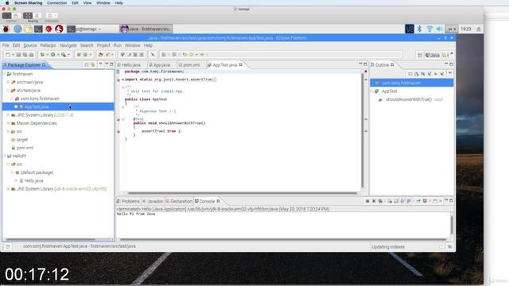
Task: Launch the web browser globe icon
Action: 17,29
